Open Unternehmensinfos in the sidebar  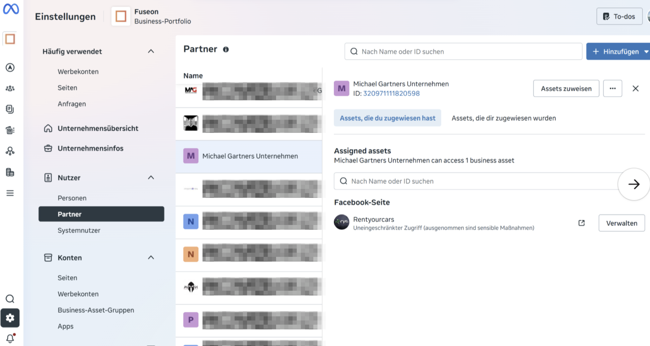[x=90, y=148]
